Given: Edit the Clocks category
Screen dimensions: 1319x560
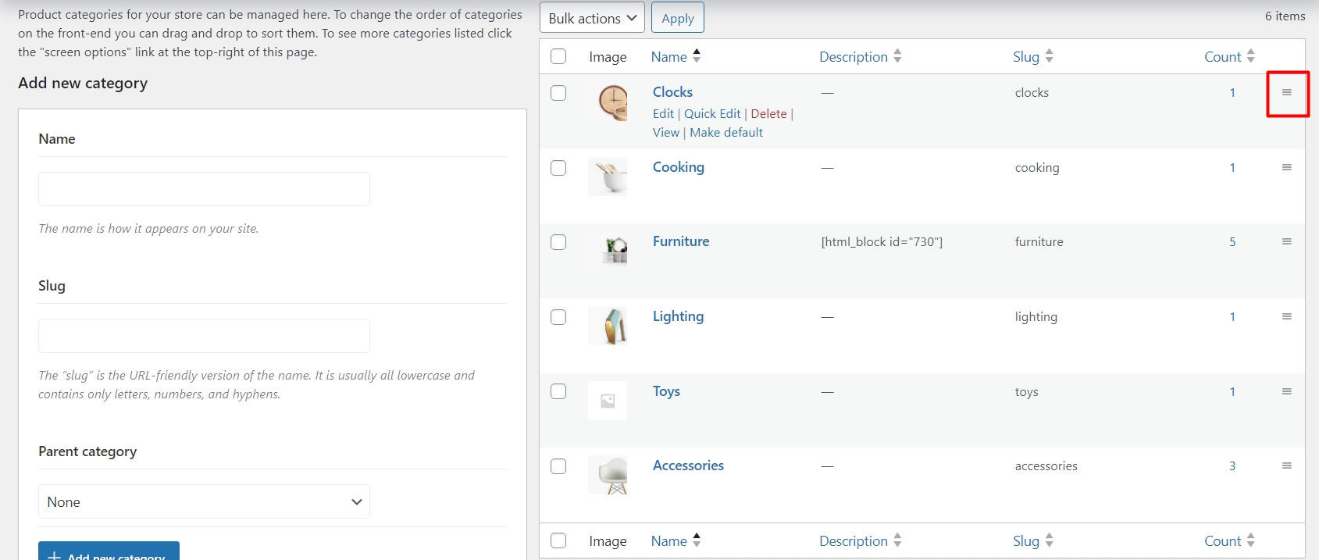Looking at the screenshot, I should coord(663,114).
